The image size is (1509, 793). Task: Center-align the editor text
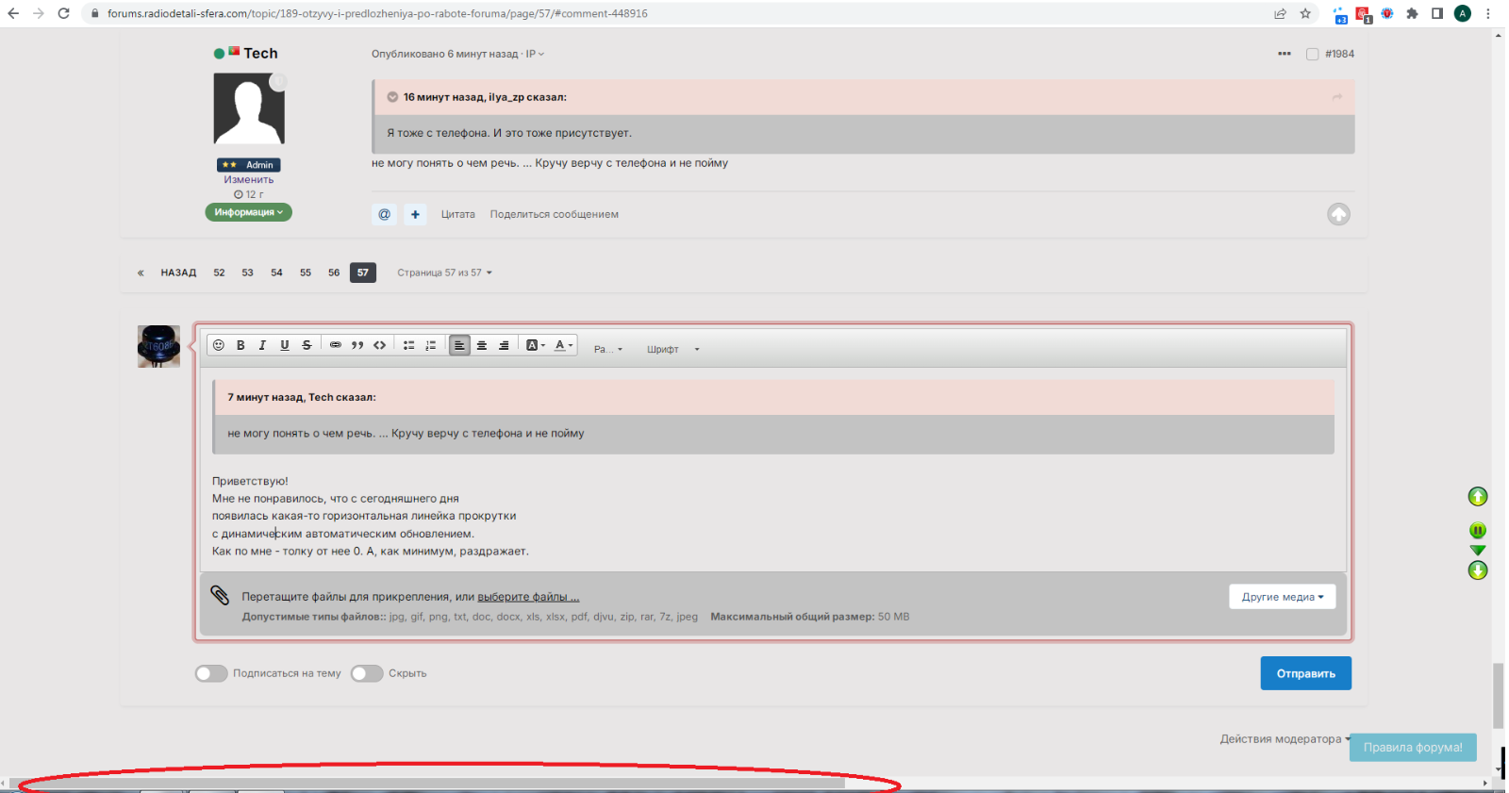[482, 345]
